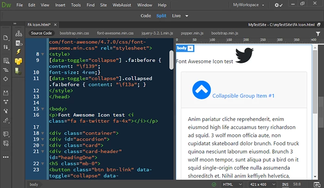Click the Expand All code icon
The image size is (324, 188).
[6, 93]
